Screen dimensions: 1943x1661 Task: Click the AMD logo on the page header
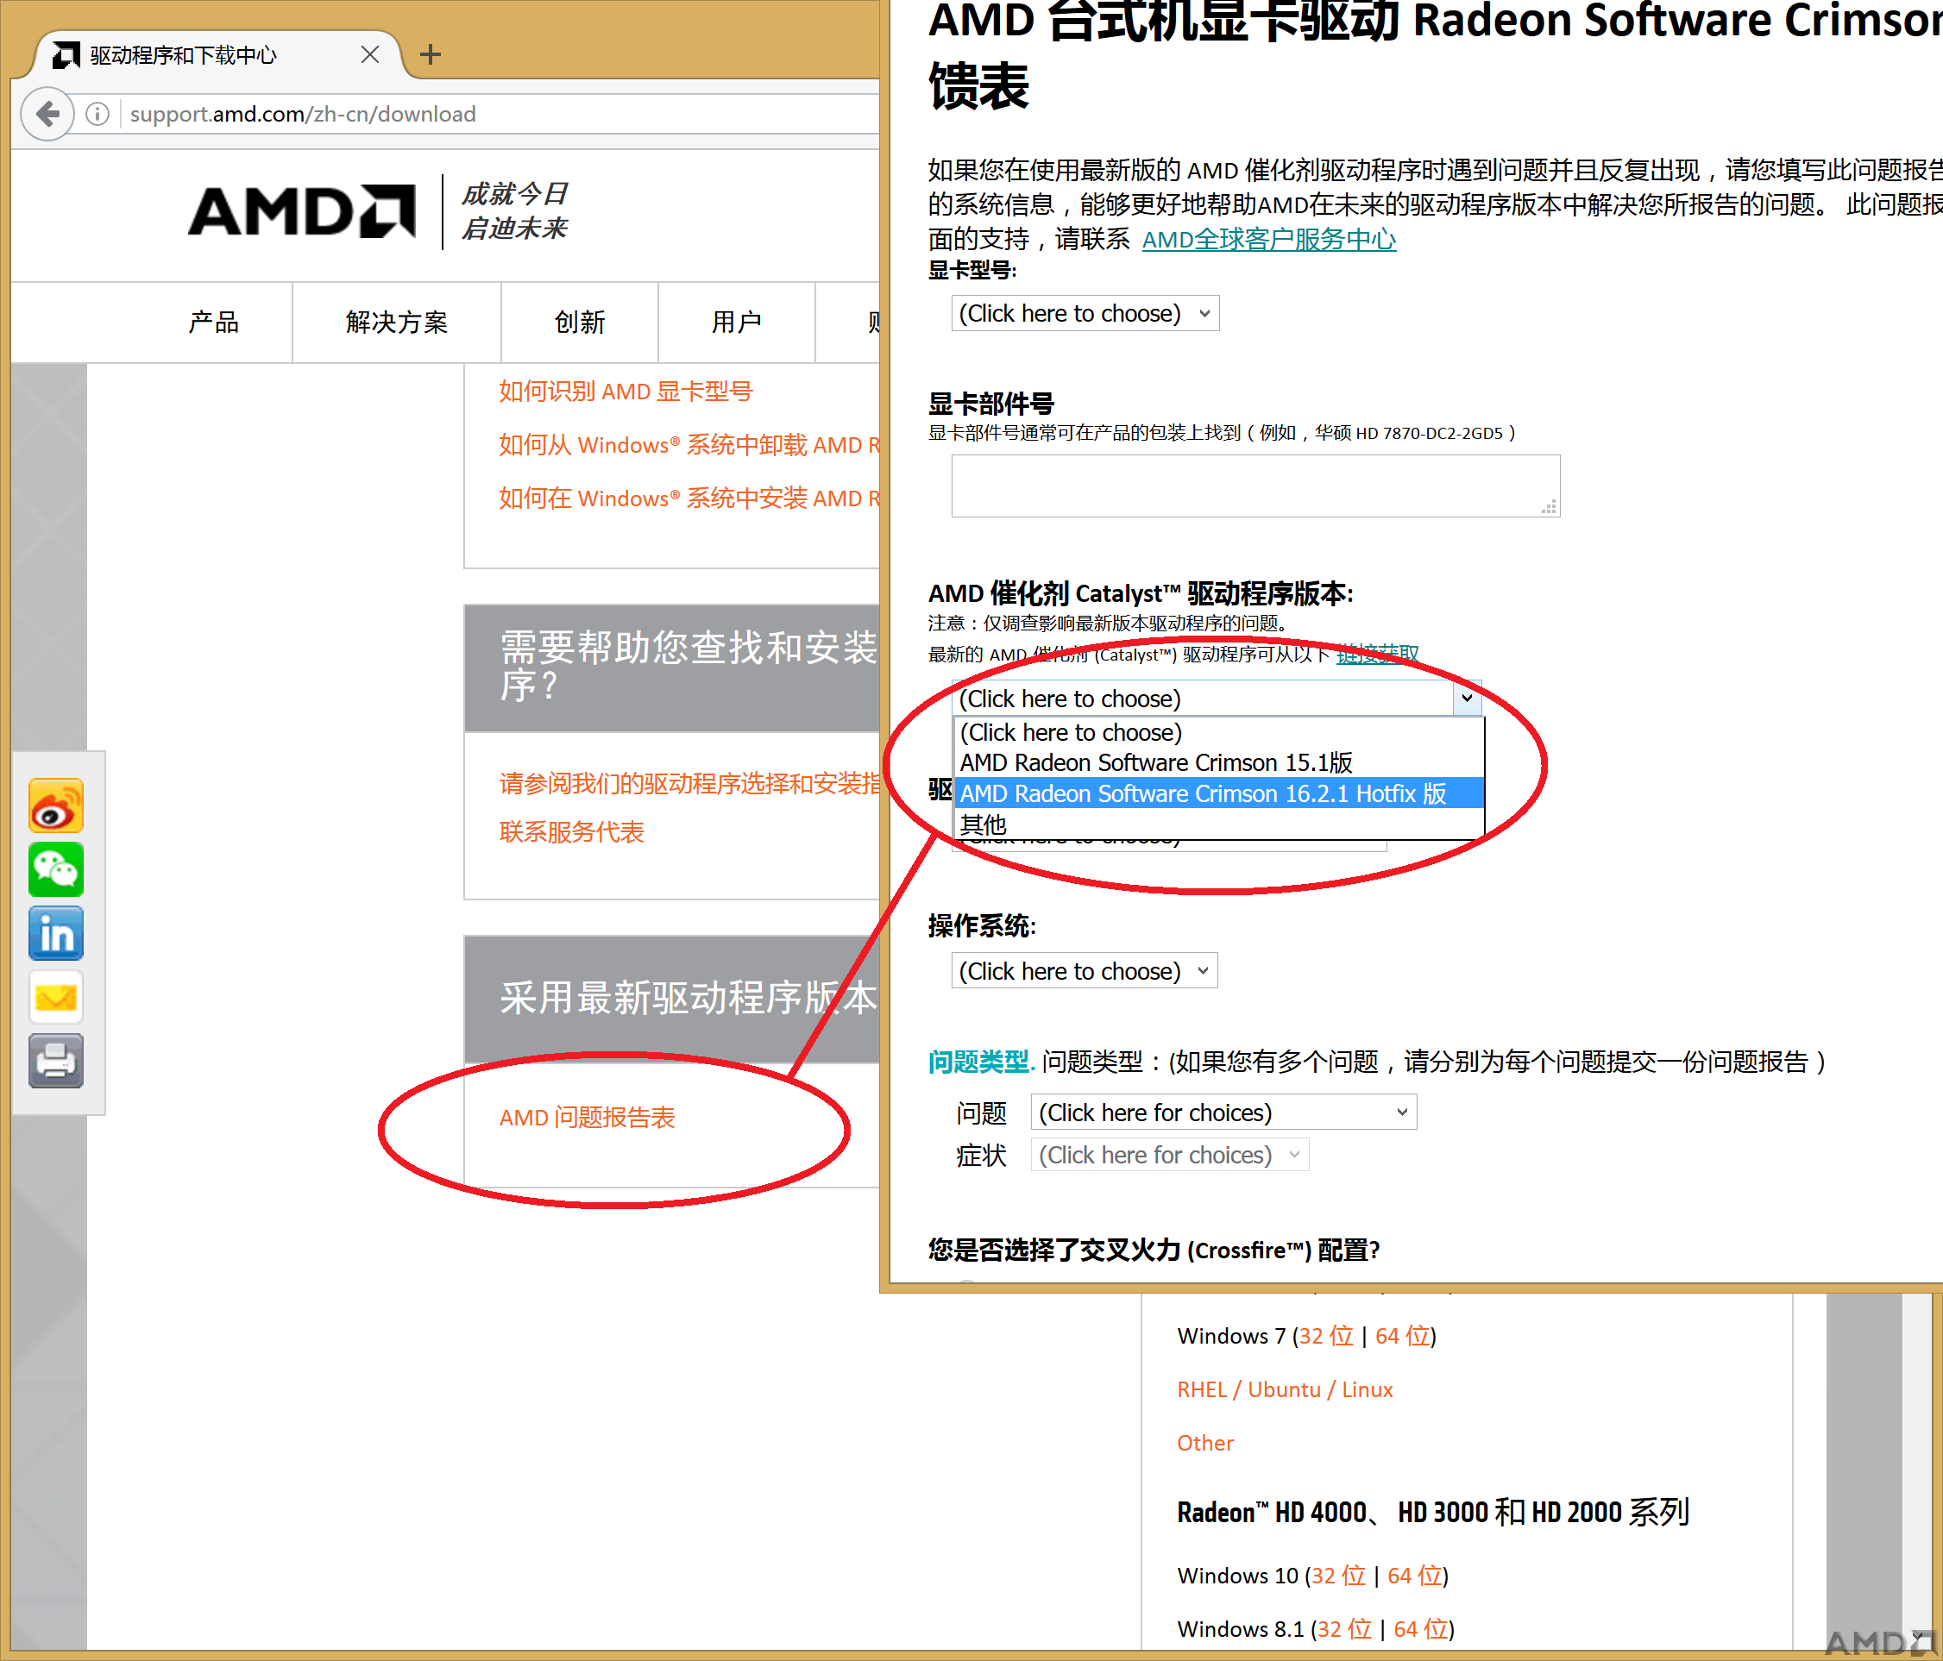click(x=302, y=211)
